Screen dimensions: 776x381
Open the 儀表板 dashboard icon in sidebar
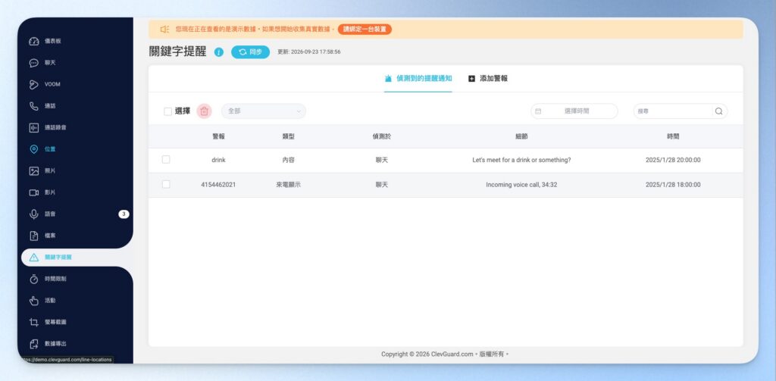point(33,41)
